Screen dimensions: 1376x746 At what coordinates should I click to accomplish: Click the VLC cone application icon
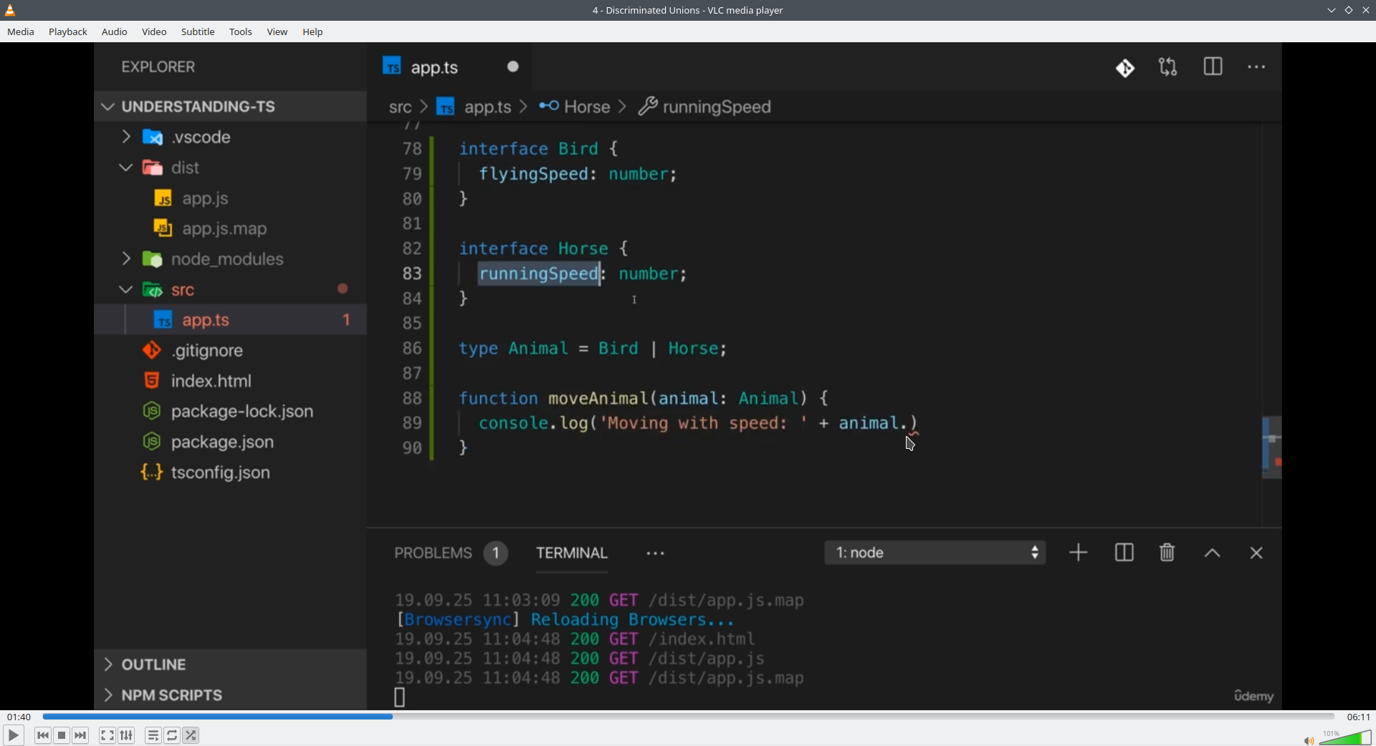(11, 10)
